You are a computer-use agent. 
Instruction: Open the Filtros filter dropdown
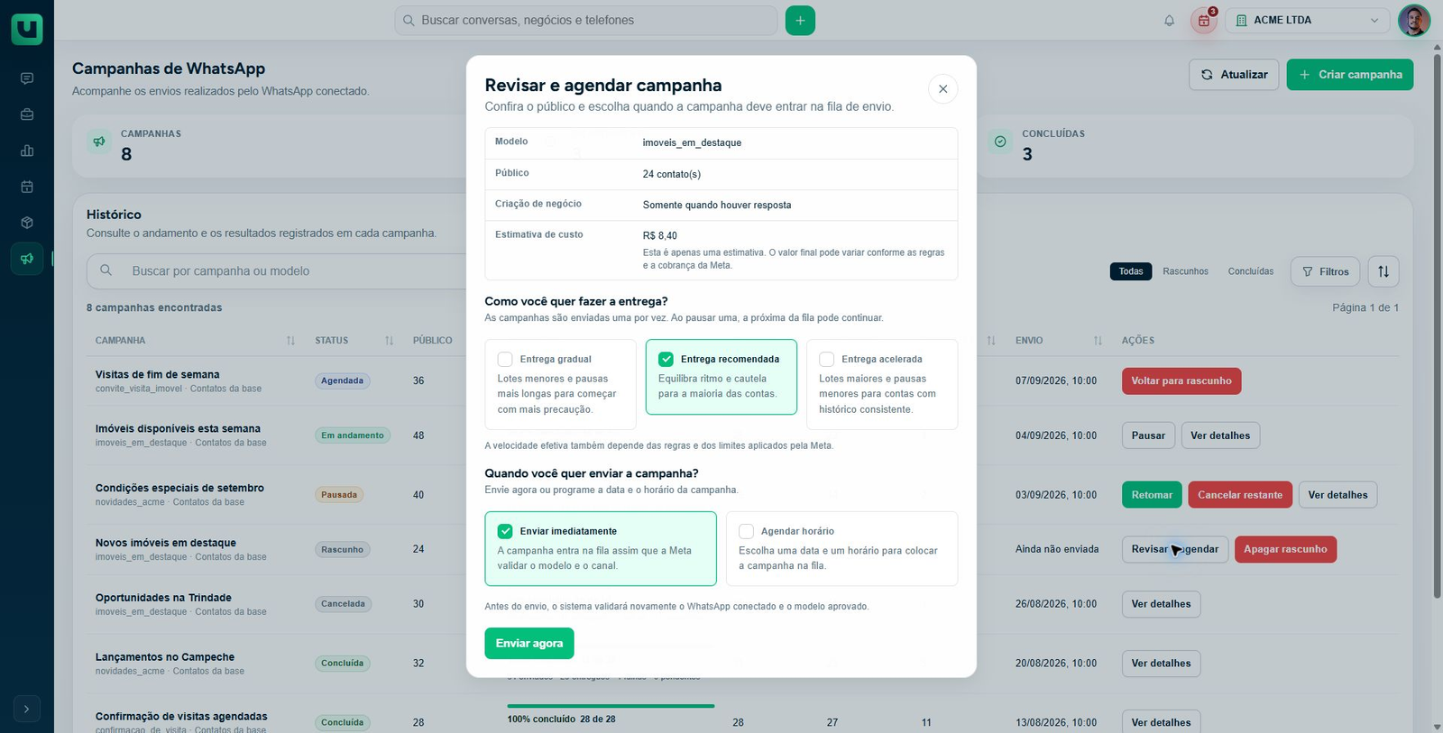pyautogui.click(x=1326, y=271)
